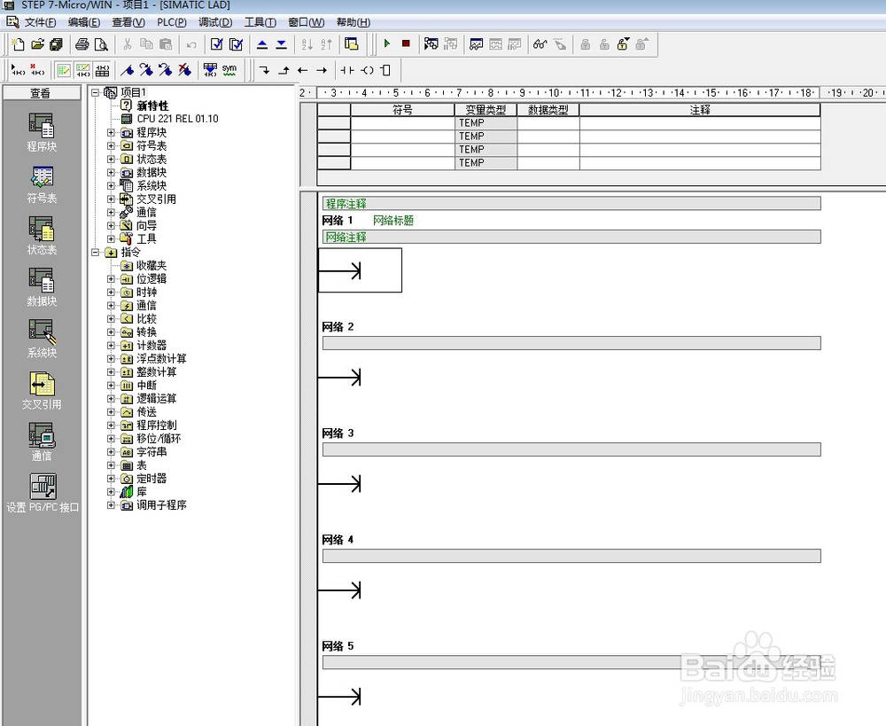This screenshot has height=726, width=886.
Task: Click the Print icon
Action: click(82, 44)
